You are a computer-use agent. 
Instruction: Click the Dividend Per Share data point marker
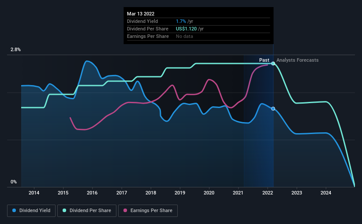point(273,63)
